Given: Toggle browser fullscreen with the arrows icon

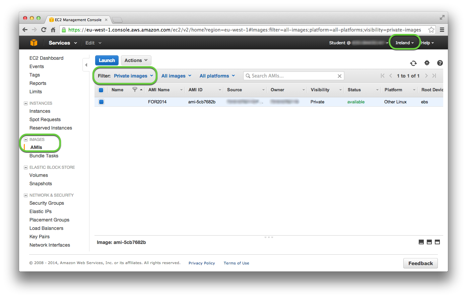Looking at the screenshot, I should (x=442, y=17).
